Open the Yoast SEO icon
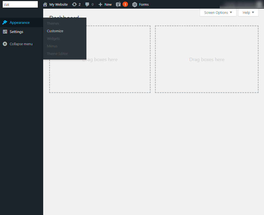 pos(118,4)
